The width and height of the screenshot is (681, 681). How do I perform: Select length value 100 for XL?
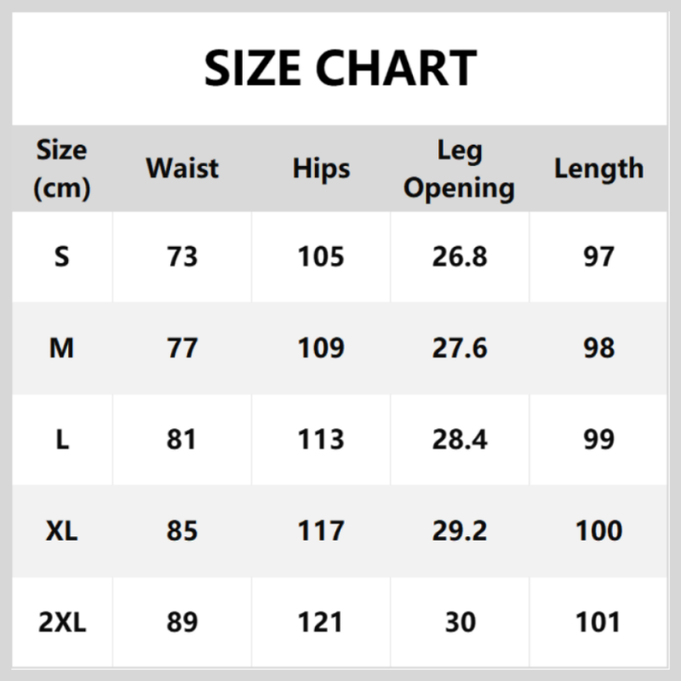coord(598,531)
